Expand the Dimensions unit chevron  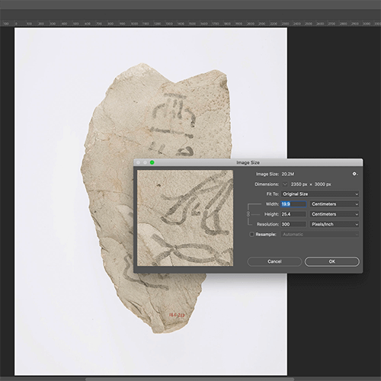[285, 184]
